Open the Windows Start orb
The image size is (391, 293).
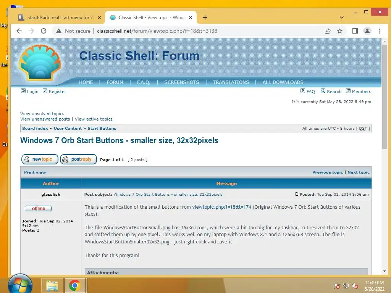point(20,284)
